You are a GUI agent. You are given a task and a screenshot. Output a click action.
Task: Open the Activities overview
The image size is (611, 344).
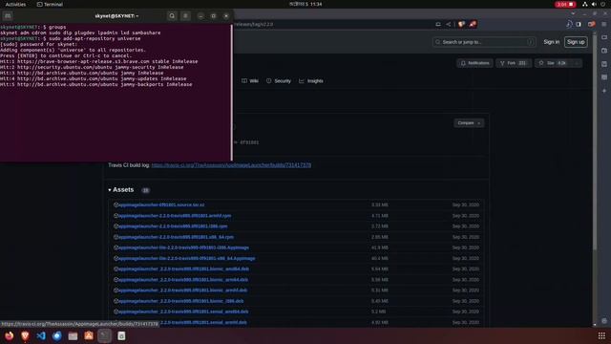point(15,4)
